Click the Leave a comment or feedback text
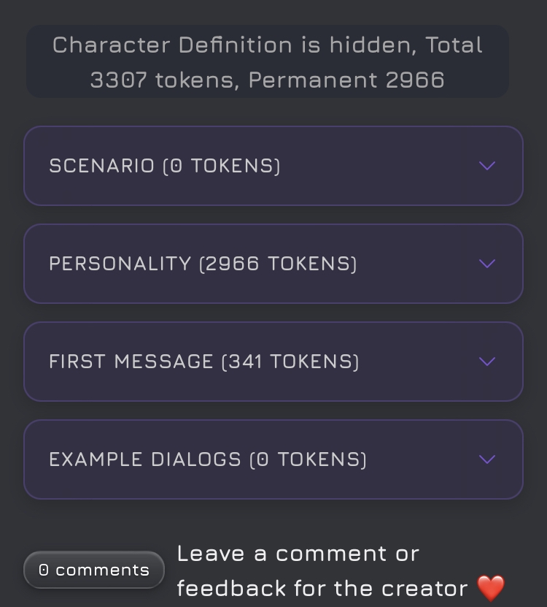 (298, 554)
